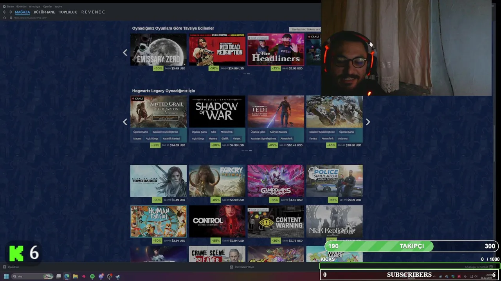Open the red app icon in taskbar

[84, 276]
